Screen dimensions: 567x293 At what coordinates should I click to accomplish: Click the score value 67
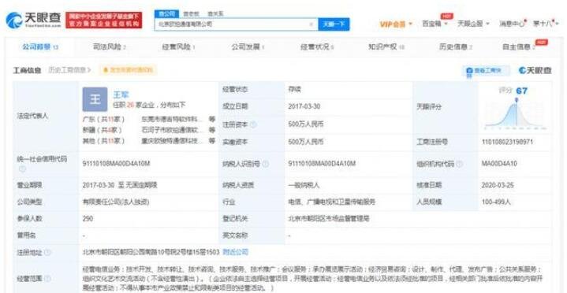(x=521, y=91)
